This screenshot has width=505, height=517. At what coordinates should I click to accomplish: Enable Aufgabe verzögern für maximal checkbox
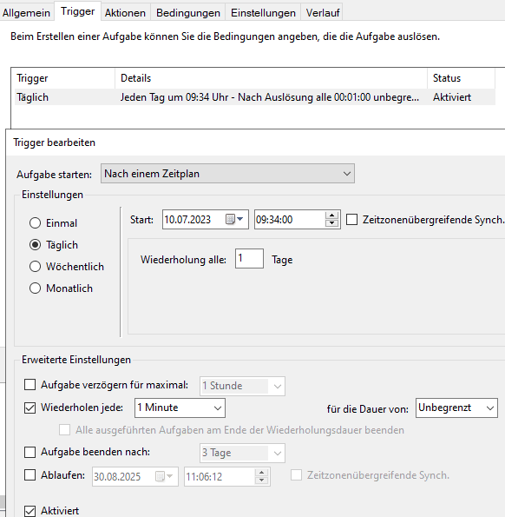click(30, 384)
